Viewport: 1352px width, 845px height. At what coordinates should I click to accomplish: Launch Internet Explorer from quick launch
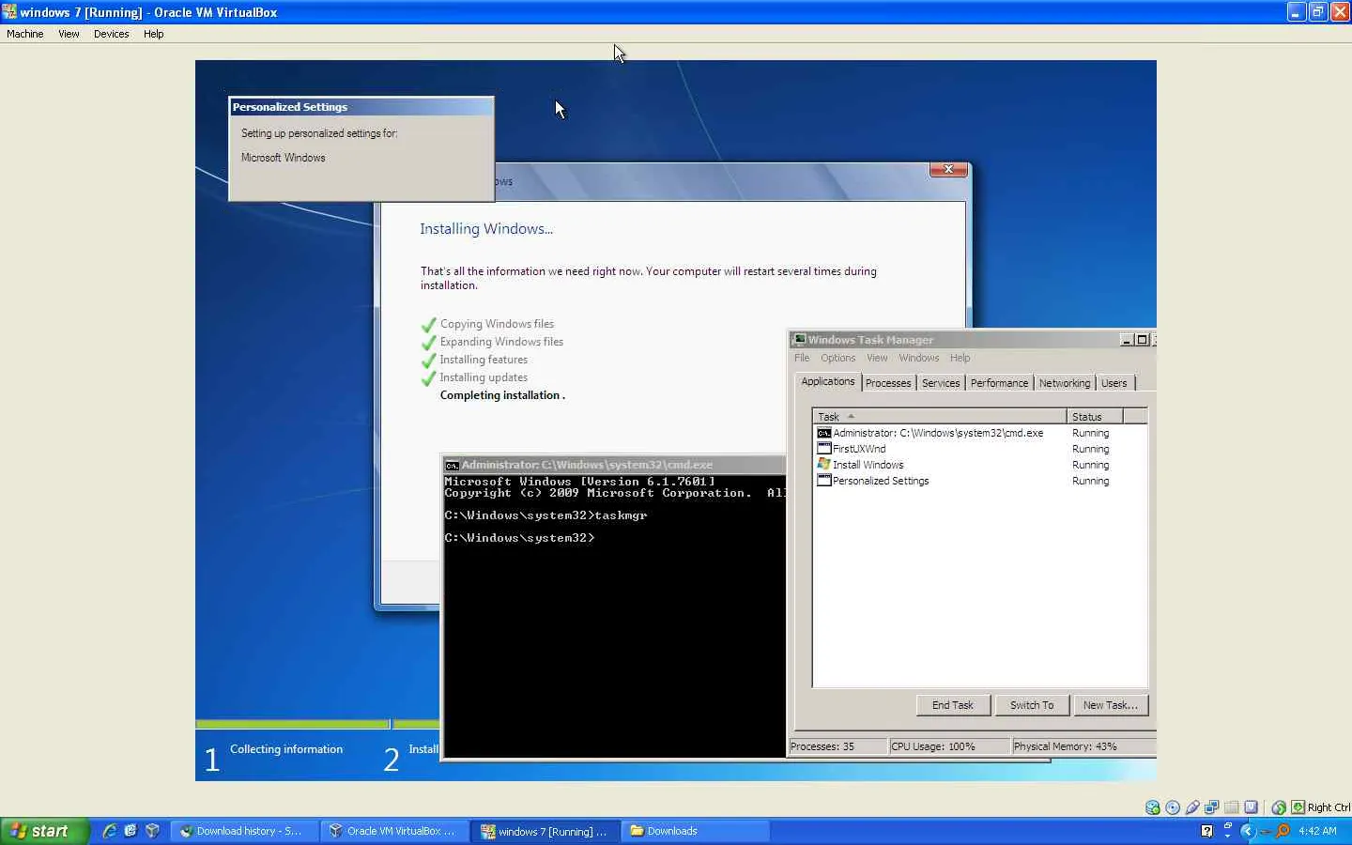click(109, 831)
